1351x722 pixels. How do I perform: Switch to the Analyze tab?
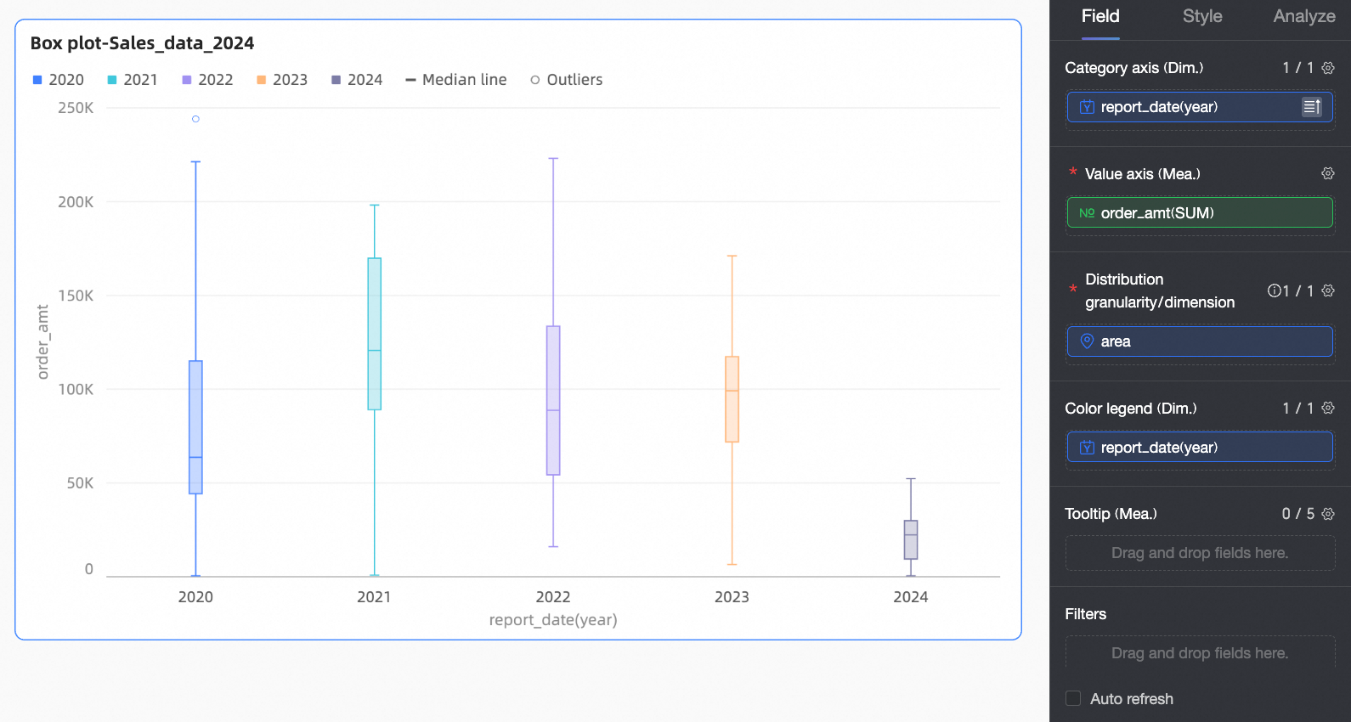click(1304, 16)
